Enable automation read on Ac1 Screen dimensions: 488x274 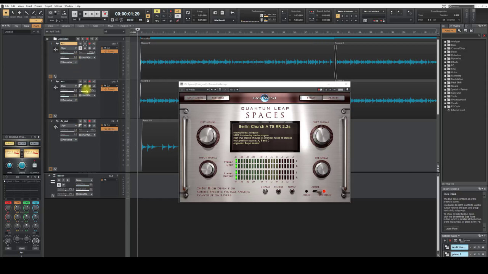[x=80, y=48]
